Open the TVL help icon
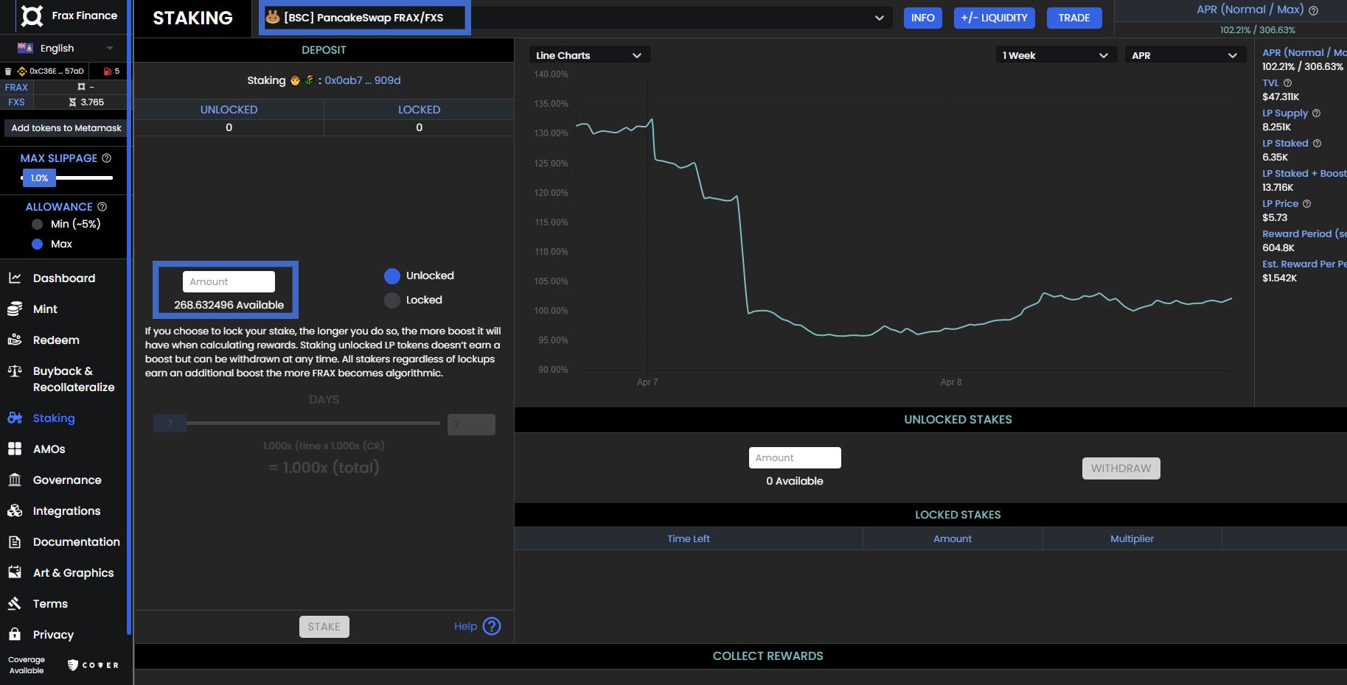 pyautogui.click(x=1287, y=83)
